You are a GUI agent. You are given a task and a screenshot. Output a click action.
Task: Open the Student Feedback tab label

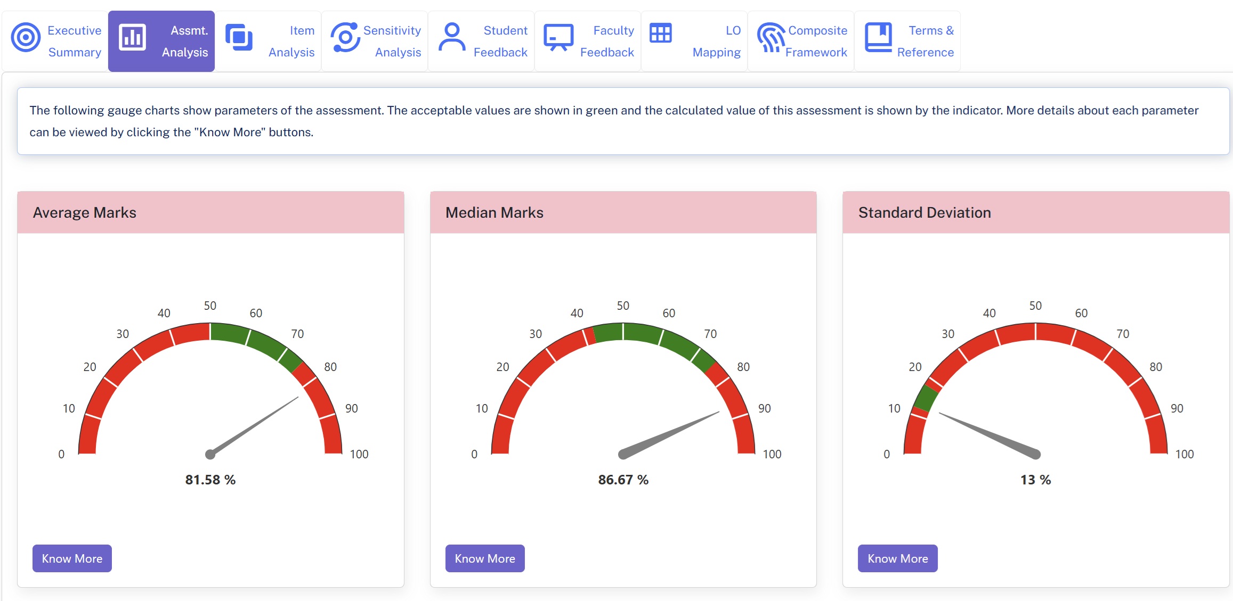[x=500, y=42]
